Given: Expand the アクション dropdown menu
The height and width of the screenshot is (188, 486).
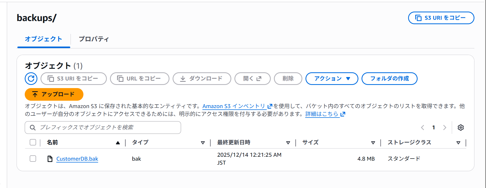Looking at the screenshot, I should (x=332, y=79).
